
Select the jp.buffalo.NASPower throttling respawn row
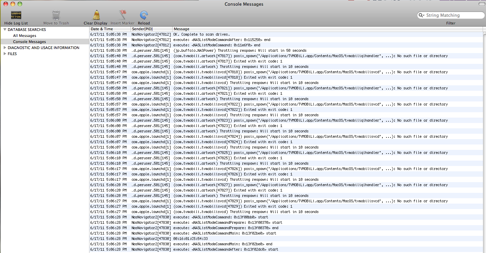click(x=286, y=50)
